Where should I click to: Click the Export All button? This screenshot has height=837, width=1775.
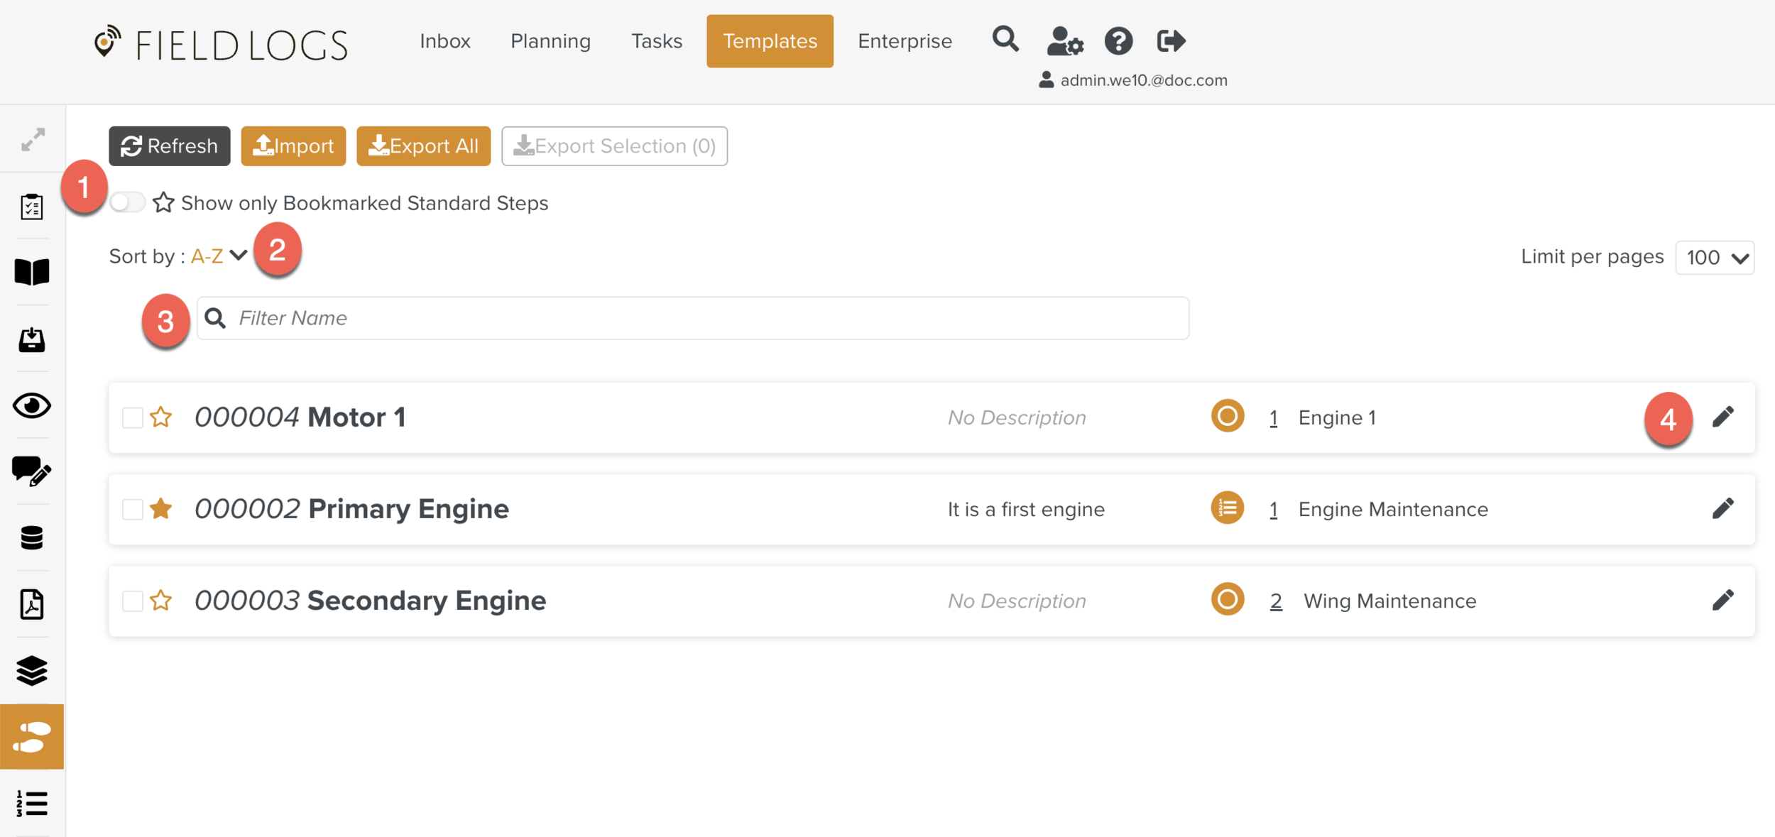pyautogui.click(x=423, y=146)
